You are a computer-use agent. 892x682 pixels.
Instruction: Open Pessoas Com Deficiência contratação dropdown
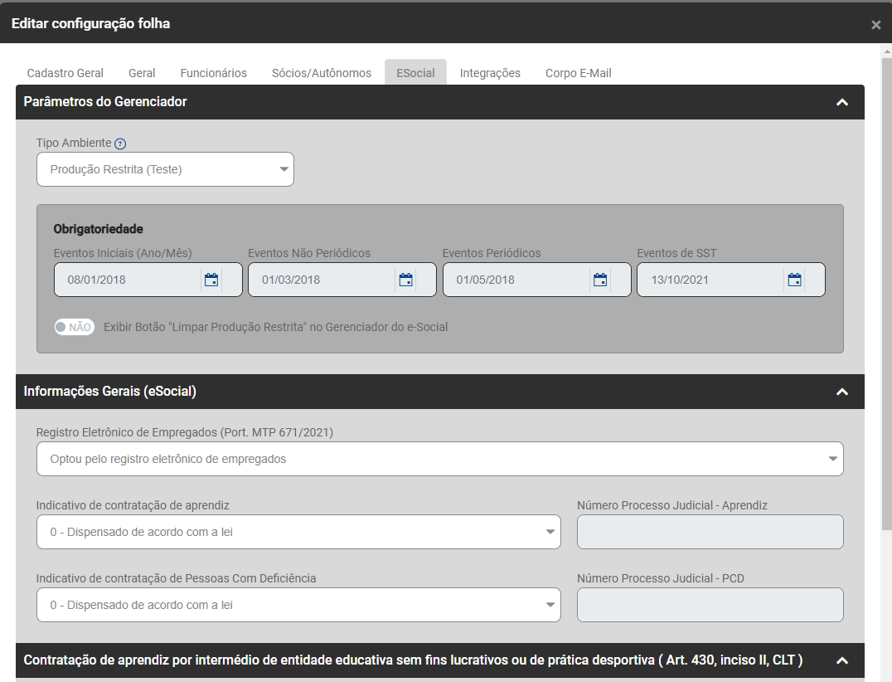[x=298, y=605]
